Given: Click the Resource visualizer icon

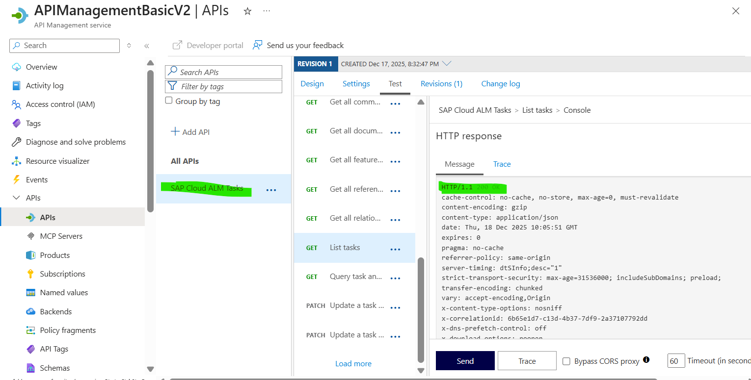Looking at the screenshot, I should (17, 161).
